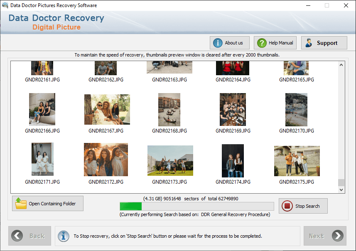Click the scroll up arrow of thumbnail list

point(341,65)
